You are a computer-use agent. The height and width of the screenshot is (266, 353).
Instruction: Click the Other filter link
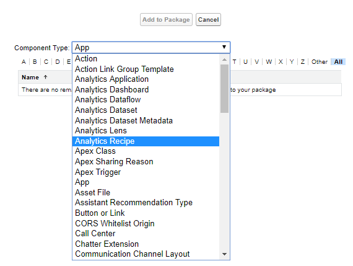[x=319, y=62]
